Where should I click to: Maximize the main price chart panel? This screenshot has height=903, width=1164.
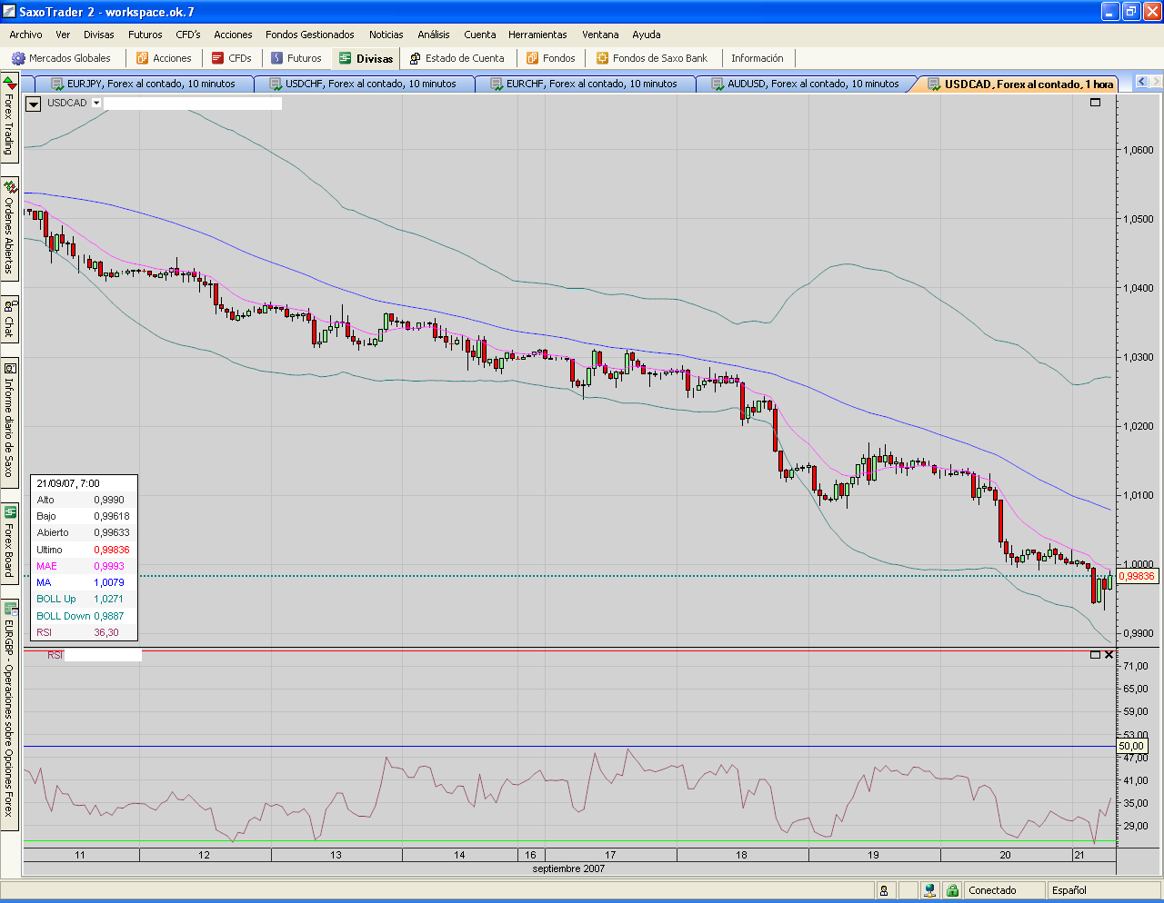click(1095, 103)
